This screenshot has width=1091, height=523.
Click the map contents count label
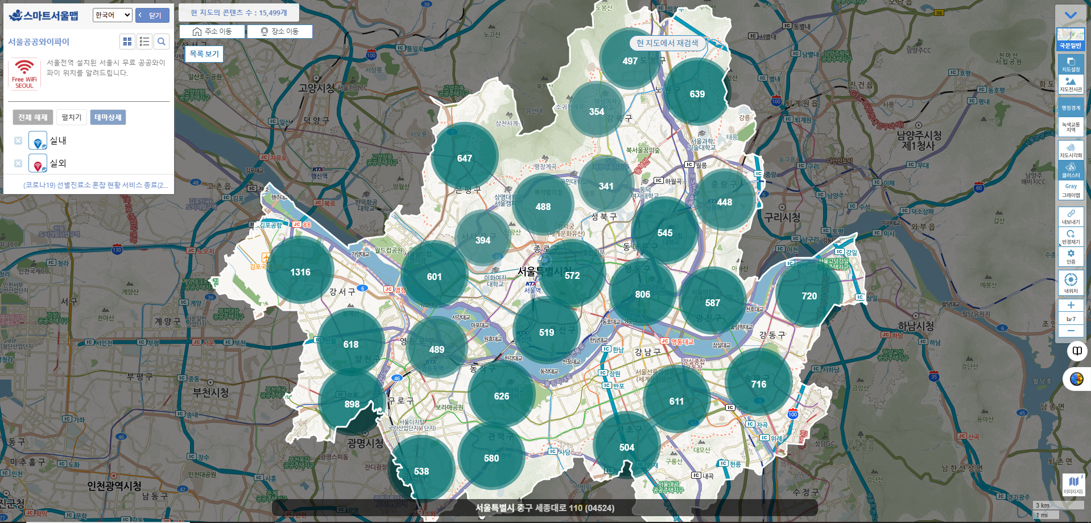pyautogui.click(x=239, y=13)
